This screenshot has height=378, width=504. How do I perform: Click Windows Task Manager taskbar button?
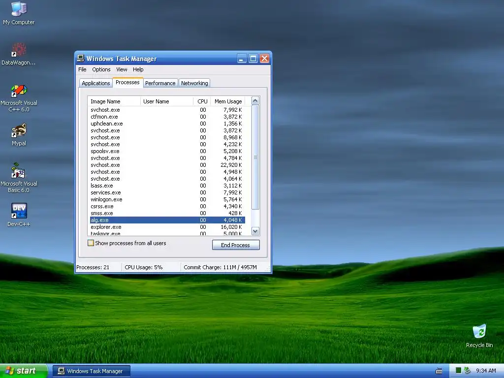pos(92,371)
